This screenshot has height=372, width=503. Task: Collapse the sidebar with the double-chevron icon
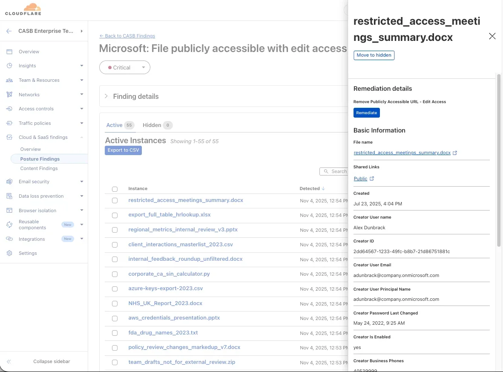point(9,361)
